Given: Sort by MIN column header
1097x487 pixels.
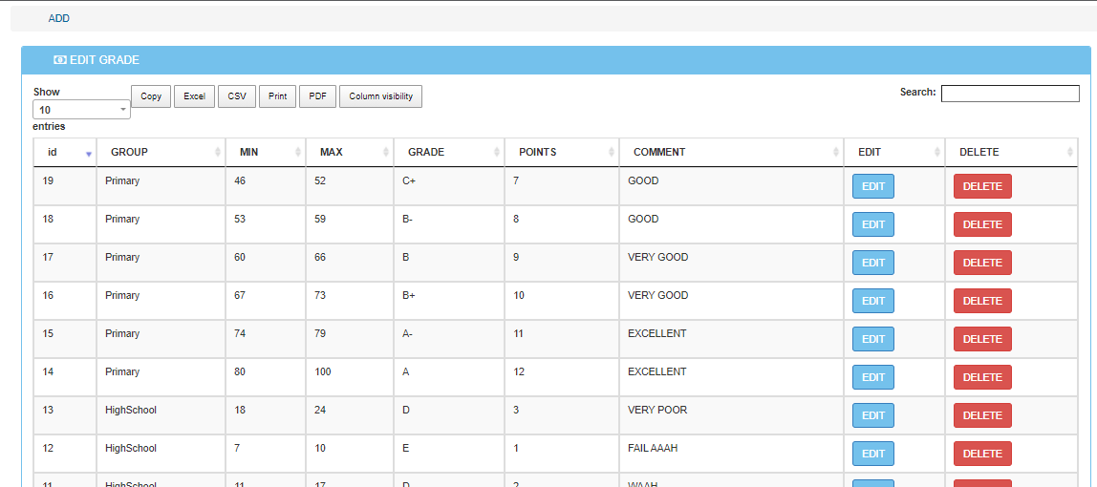Looking at the screenshot, I should [x=248, y=152].
